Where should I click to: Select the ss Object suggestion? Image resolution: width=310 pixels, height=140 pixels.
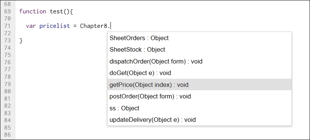[199, 108]
